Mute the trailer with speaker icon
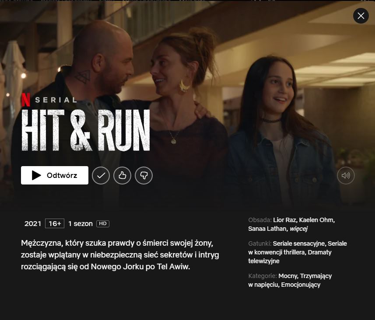The height and width of the screenshot is (320, 375). point(346,176)
